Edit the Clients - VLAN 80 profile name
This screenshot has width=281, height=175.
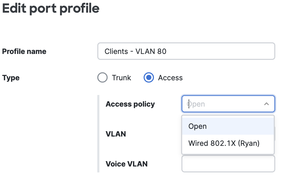click(x=186, y=51)
